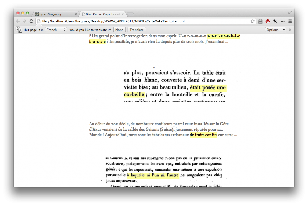
Task: Click the translate icon in the infobar
Action: pos(19,30)
